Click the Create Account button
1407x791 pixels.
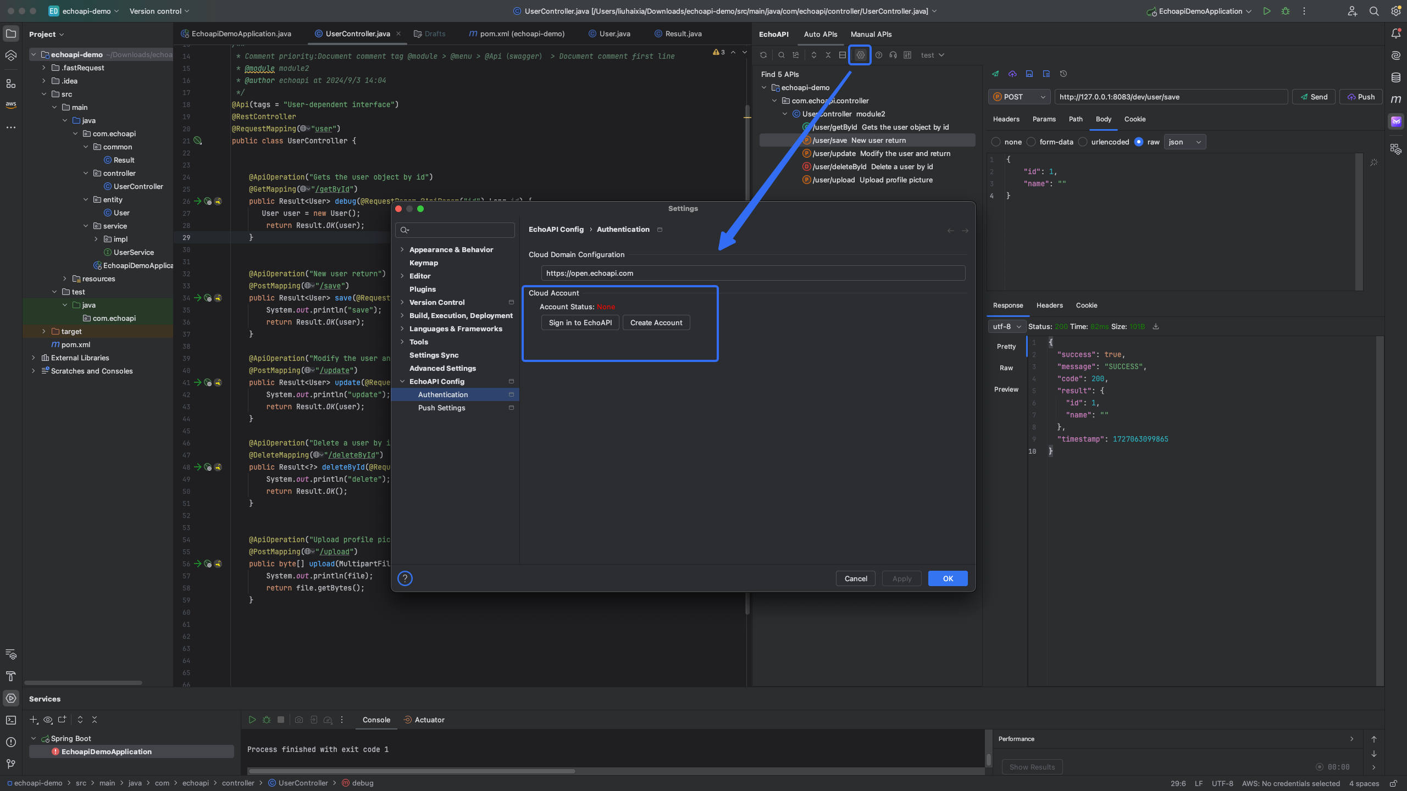pyautogui.click(x=656, y=322)
